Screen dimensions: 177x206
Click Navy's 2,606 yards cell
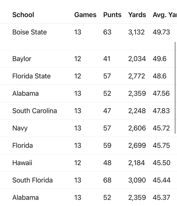coord(137,128)
